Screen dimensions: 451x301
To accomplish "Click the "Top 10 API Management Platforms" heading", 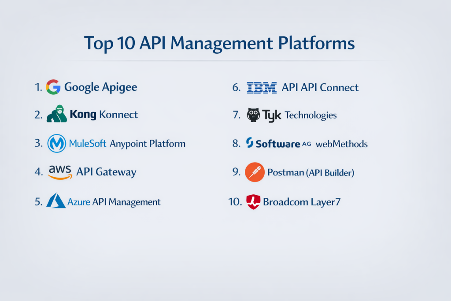I will coord(219,44).
